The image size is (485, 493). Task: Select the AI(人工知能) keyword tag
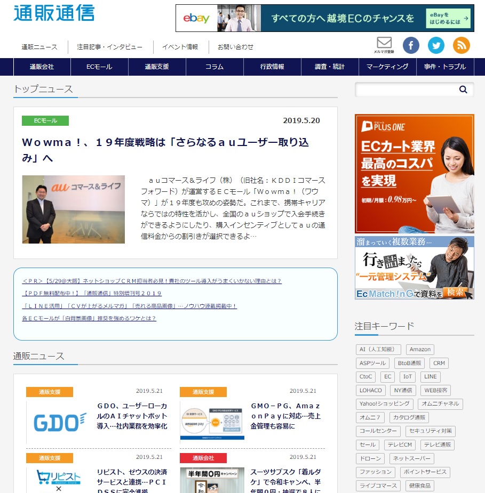click(x=379, y=350)
